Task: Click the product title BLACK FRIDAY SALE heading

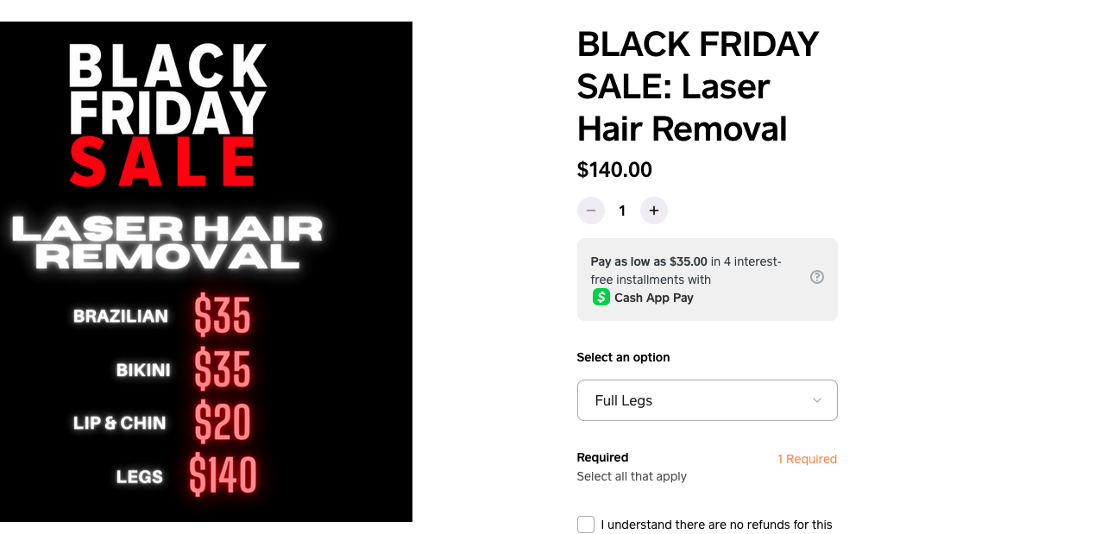Action: pyautogui.click(x=698, y=86)
